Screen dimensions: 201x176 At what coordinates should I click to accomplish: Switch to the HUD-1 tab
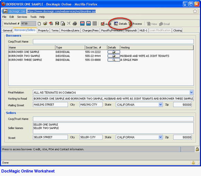coord(143,30)
